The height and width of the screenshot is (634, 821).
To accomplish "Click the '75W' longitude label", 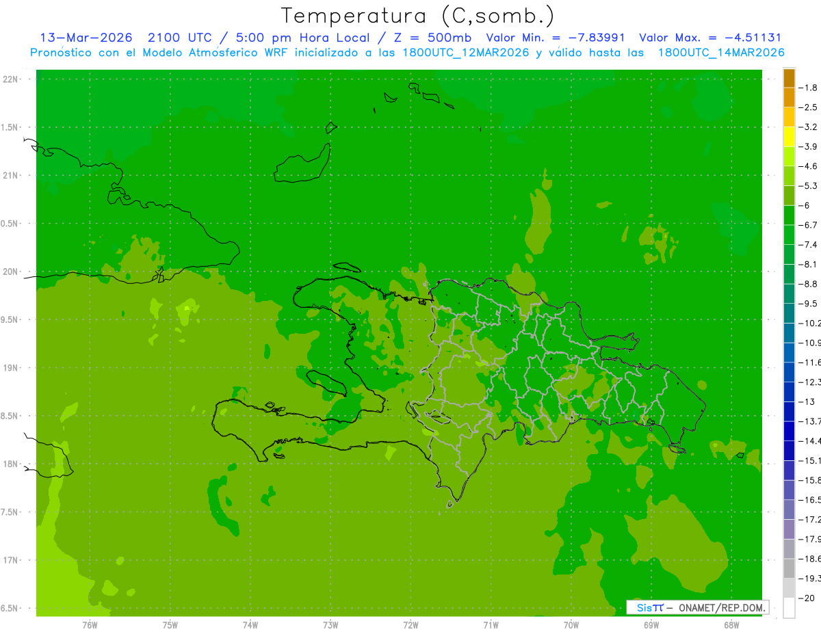I will (170, 624).
